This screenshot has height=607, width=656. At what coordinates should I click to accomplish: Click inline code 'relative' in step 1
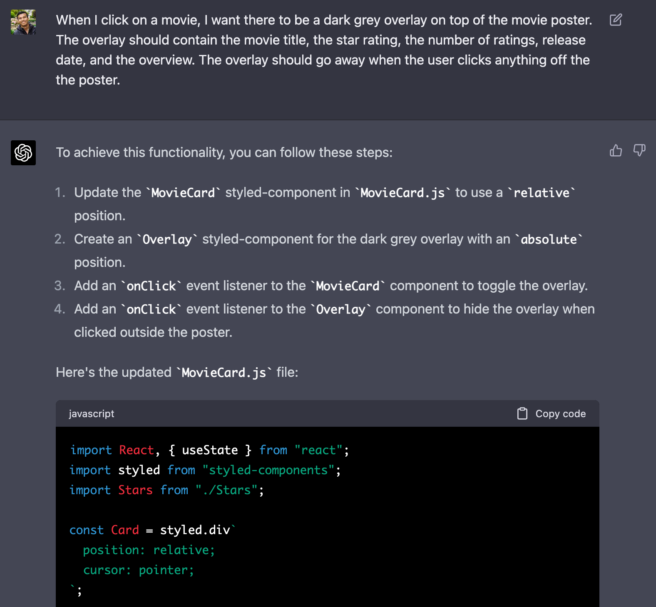[542, 193]
